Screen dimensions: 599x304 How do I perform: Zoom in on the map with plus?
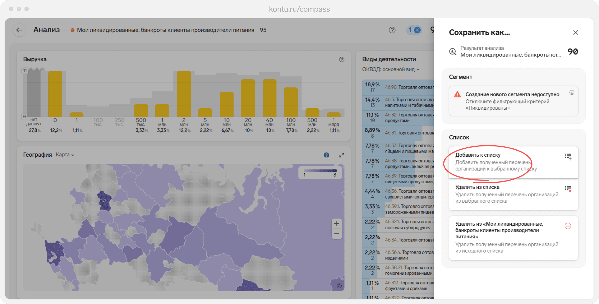click(x=337, y=224)
